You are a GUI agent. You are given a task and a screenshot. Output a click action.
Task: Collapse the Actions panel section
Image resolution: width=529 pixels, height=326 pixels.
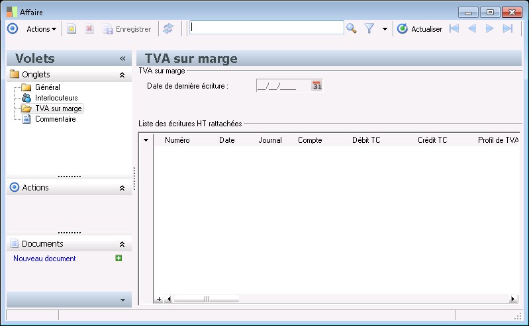coord(122,188)
